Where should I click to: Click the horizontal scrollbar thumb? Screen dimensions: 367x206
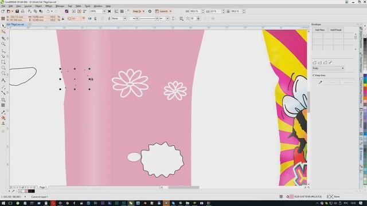click(183, 187)
